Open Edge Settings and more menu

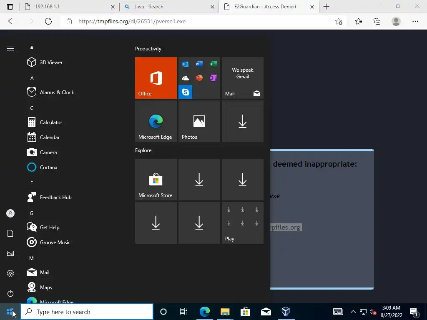pos(415,21)
